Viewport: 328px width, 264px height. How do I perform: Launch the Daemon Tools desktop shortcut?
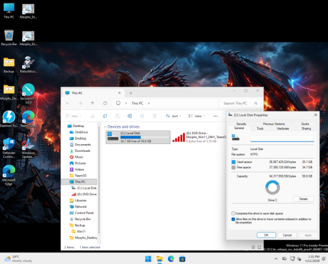(x=9, y=119)
